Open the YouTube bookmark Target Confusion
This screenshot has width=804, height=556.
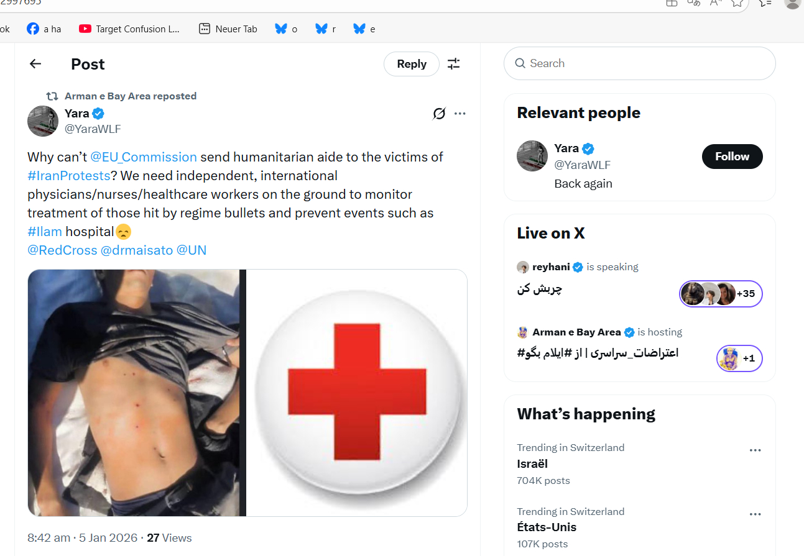(x=130, y=29)
